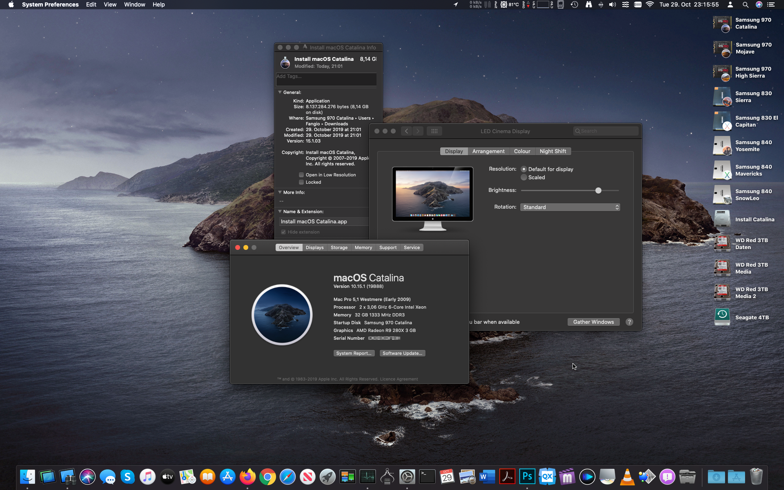Open Safari from the Dock
The width and height of the screenshot is (784, 490).
click(x=287, y=477)
